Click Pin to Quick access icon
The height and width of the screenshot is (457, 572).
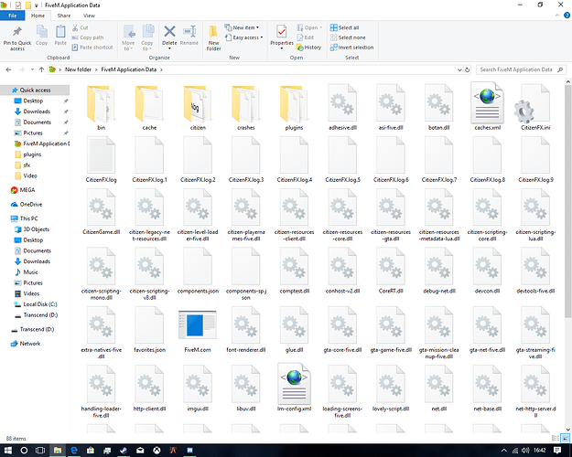coord(17,37)
